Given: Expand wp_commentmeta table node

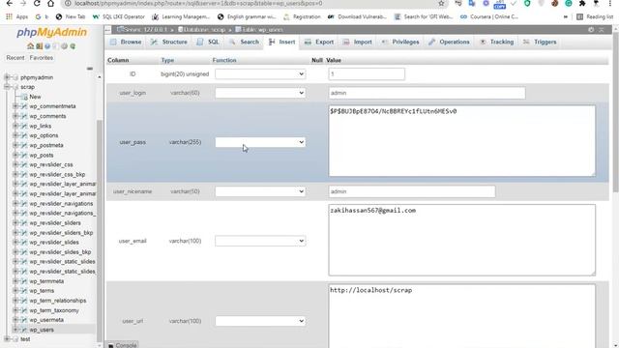Looking at the screenshot, I should point(15,106).
